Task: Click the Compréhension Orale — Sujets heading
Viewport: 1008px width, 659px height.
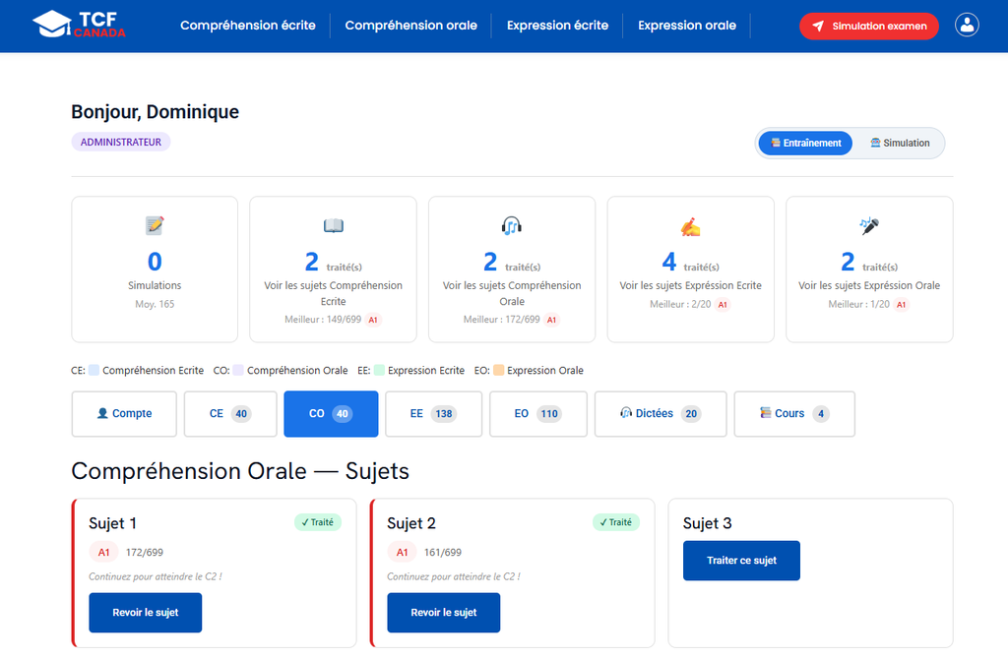Action: click(240, 471)
